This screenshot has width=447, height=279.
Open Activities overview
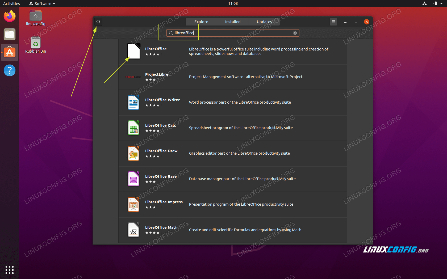click(11, 3)
